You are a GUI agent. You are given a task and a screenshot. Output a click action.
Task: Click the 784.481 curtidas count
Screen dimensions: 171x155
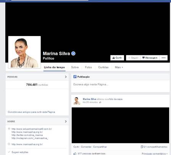point(37,85)
